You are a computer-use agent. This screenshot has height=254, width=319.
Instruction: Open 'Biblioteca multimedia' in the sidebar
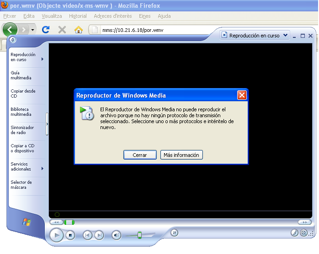[21, 112]
